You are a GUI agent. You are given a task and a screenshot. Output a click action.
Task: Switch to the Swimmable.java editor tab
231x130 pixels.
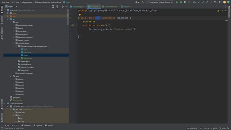tap(111, 6)
